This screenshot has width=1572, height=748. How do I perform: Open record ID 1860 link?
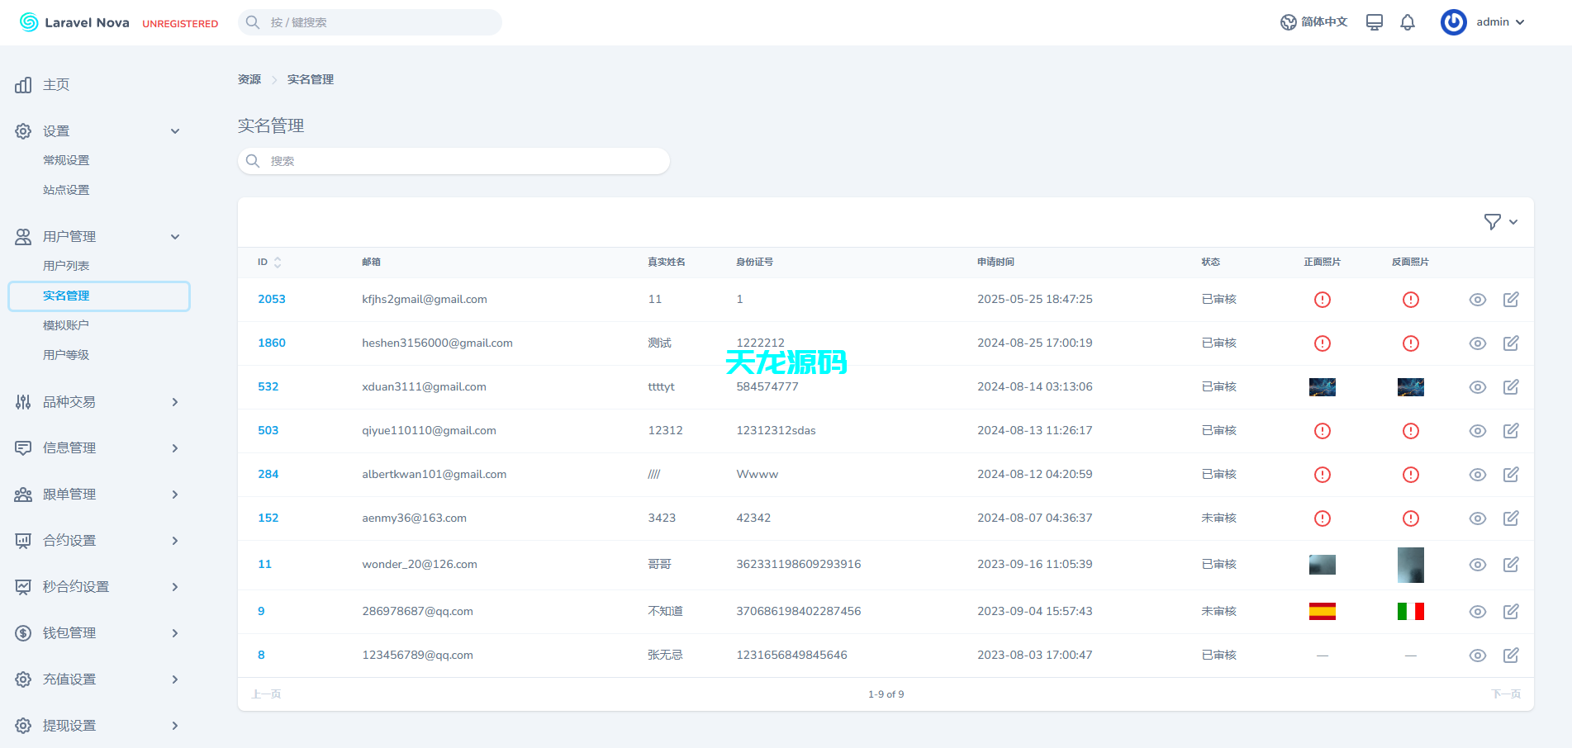(272, 343)
